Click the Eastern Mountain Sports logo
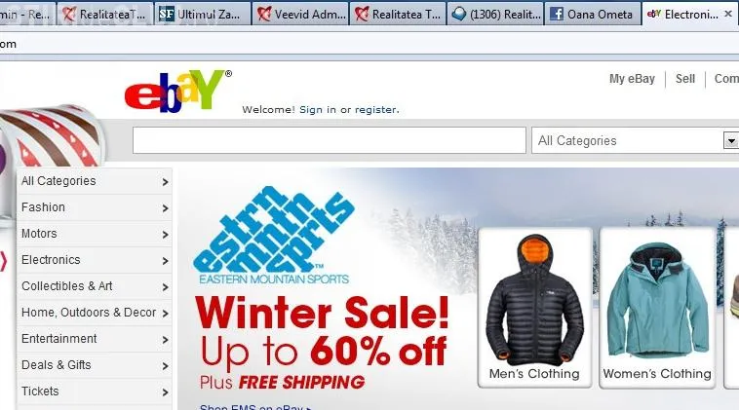Screen dimensions: 739x410 tap(273, 235)
